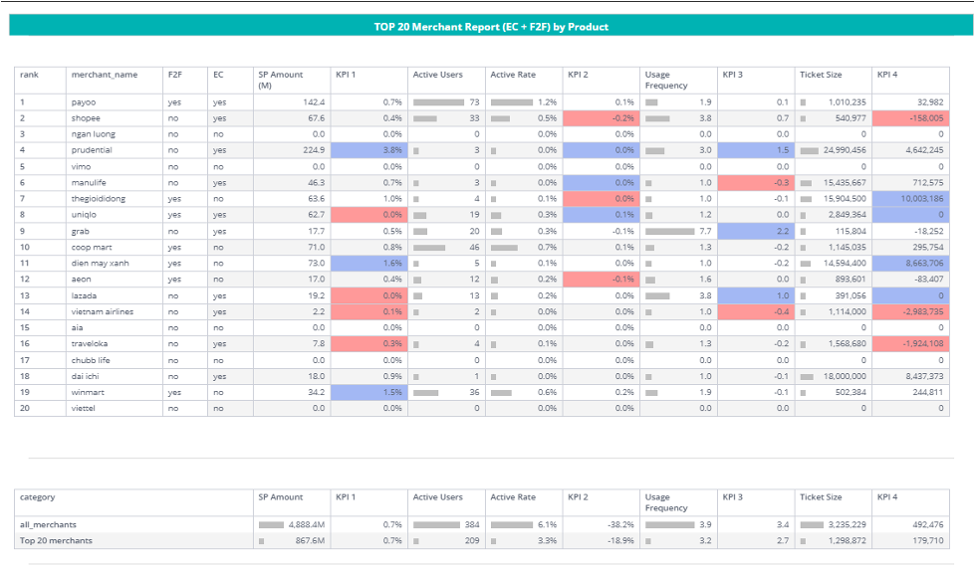Select the 'all_merchants' summary row label
This screenshot has width=974, height=573.
click(48, 525)
